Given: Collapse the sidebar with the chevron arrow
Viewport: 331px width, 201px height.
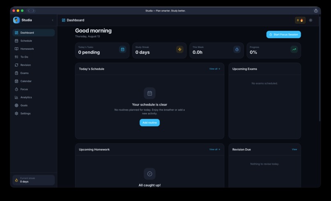Looking at the screenshot, I should 53,20.
